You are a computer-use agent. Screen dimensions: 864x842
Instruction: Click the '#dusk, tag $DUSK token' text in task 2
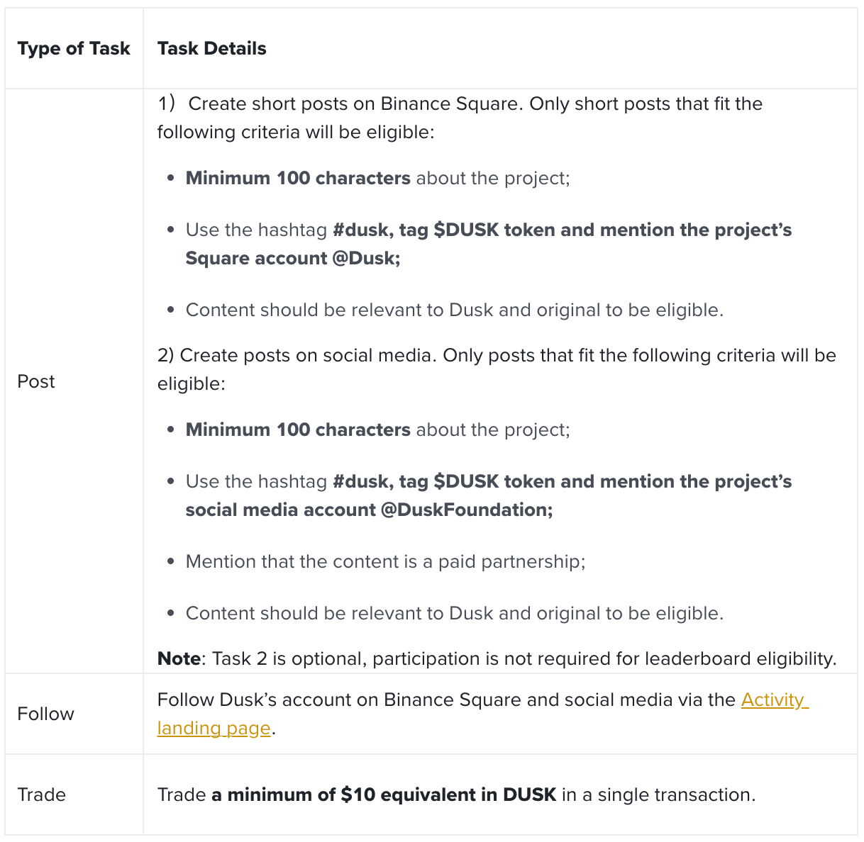pos(416,481)
